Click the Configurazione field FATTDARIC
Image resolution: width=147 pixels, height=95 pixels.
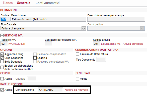click(50, 90)
